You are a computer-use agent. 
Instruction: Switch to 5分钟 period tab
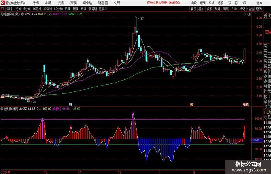coord(27,9)
